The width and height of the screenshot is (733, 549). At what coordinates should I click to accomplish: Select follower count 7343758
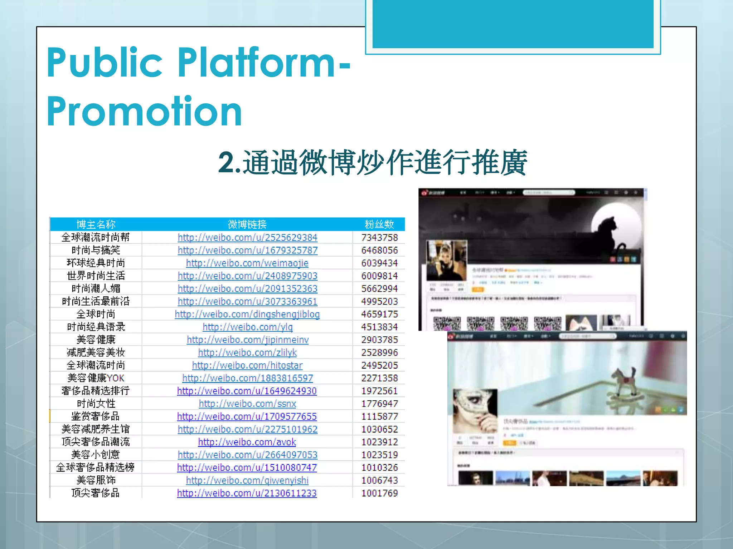pyautogui.click(x=379, y=238)
